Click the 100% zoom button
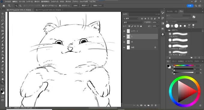This screenshot has width=204, height=110. click(x=75, y=6)
